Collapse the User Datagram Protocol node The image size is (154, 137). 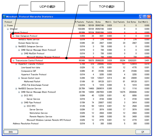coord(13,36)
